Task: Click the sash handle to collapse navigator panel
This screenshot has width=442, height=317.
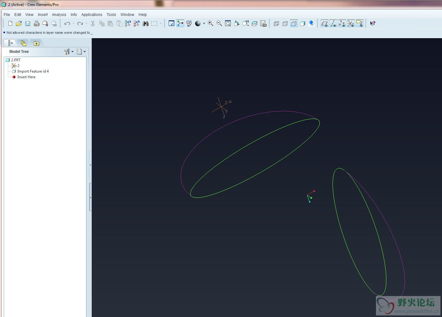Action: 90,165
